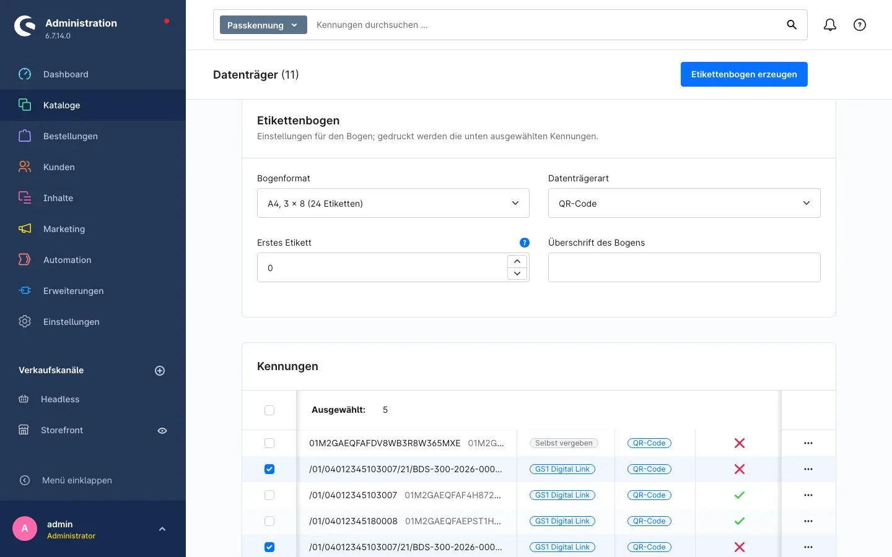Open row actions for 01M2GAEQFAFDV8WB3R8W365MXE
The width and height of the screenshot is (892, 557).
click(808, 443)
